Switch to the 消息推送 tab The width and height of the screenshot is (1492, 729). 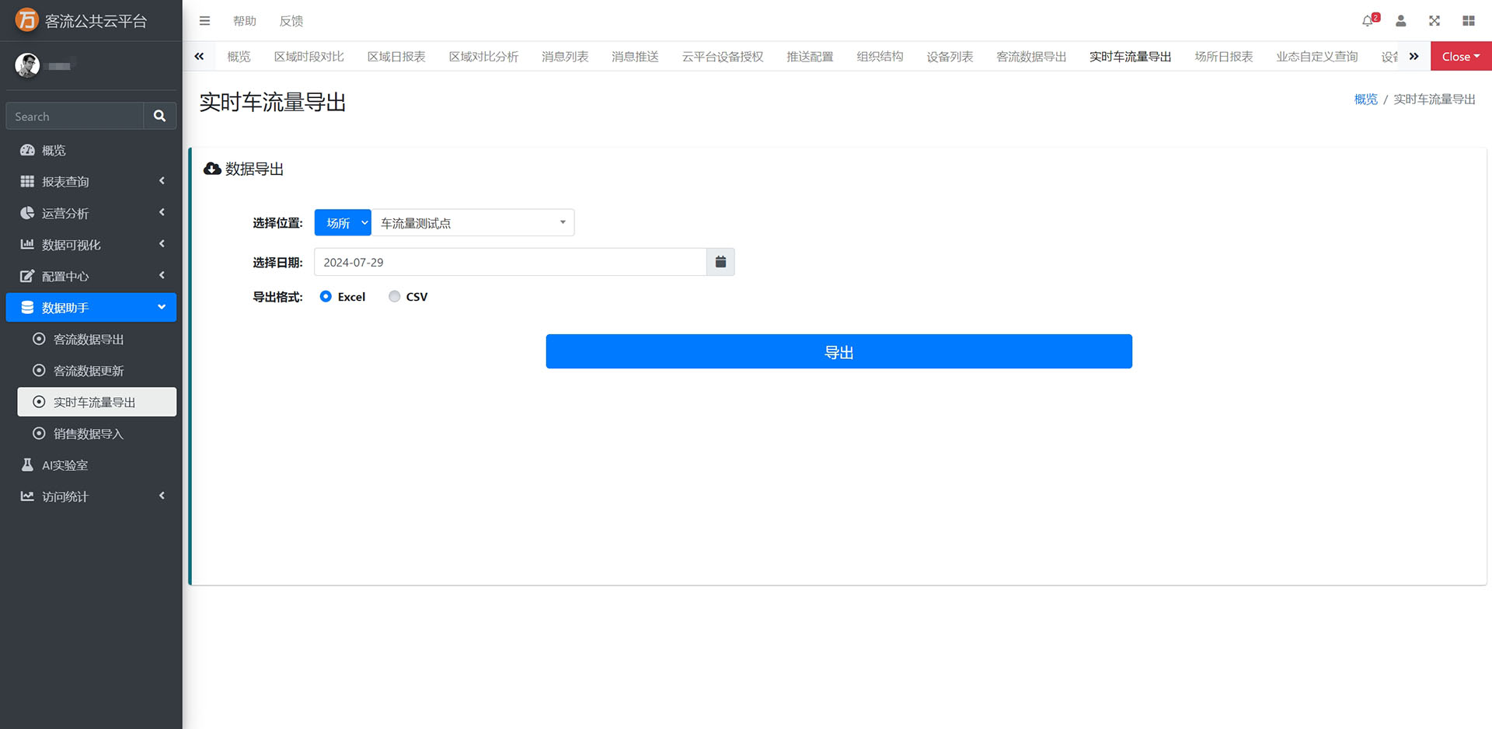(635, 57)
